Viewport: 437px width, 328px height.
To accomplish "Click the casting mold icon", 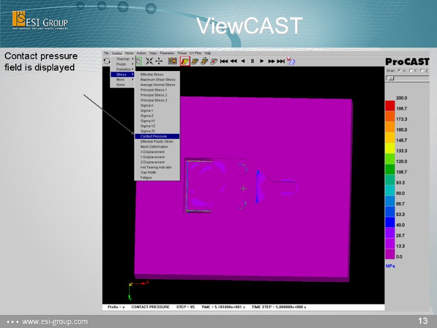I will [173, 61].
